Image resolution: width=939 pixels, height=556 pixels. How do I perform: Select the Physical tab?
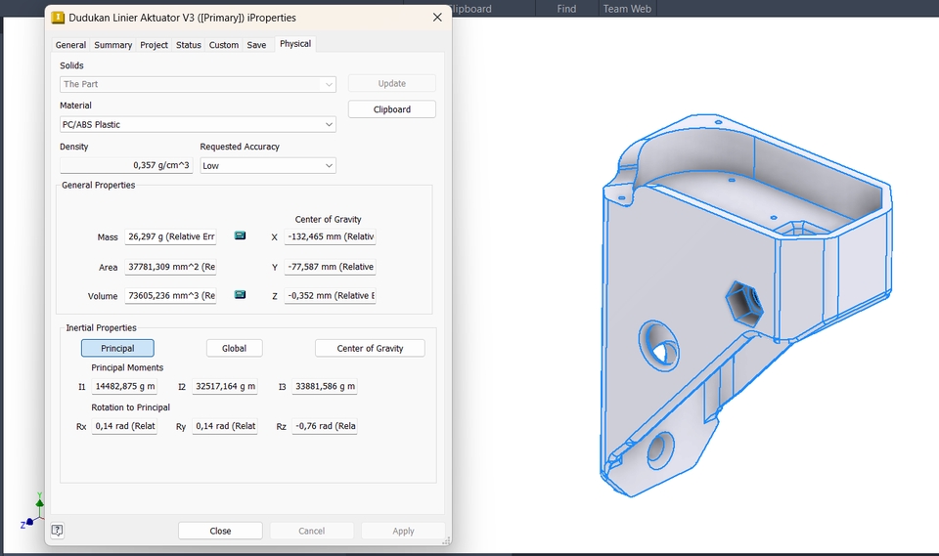295,44
